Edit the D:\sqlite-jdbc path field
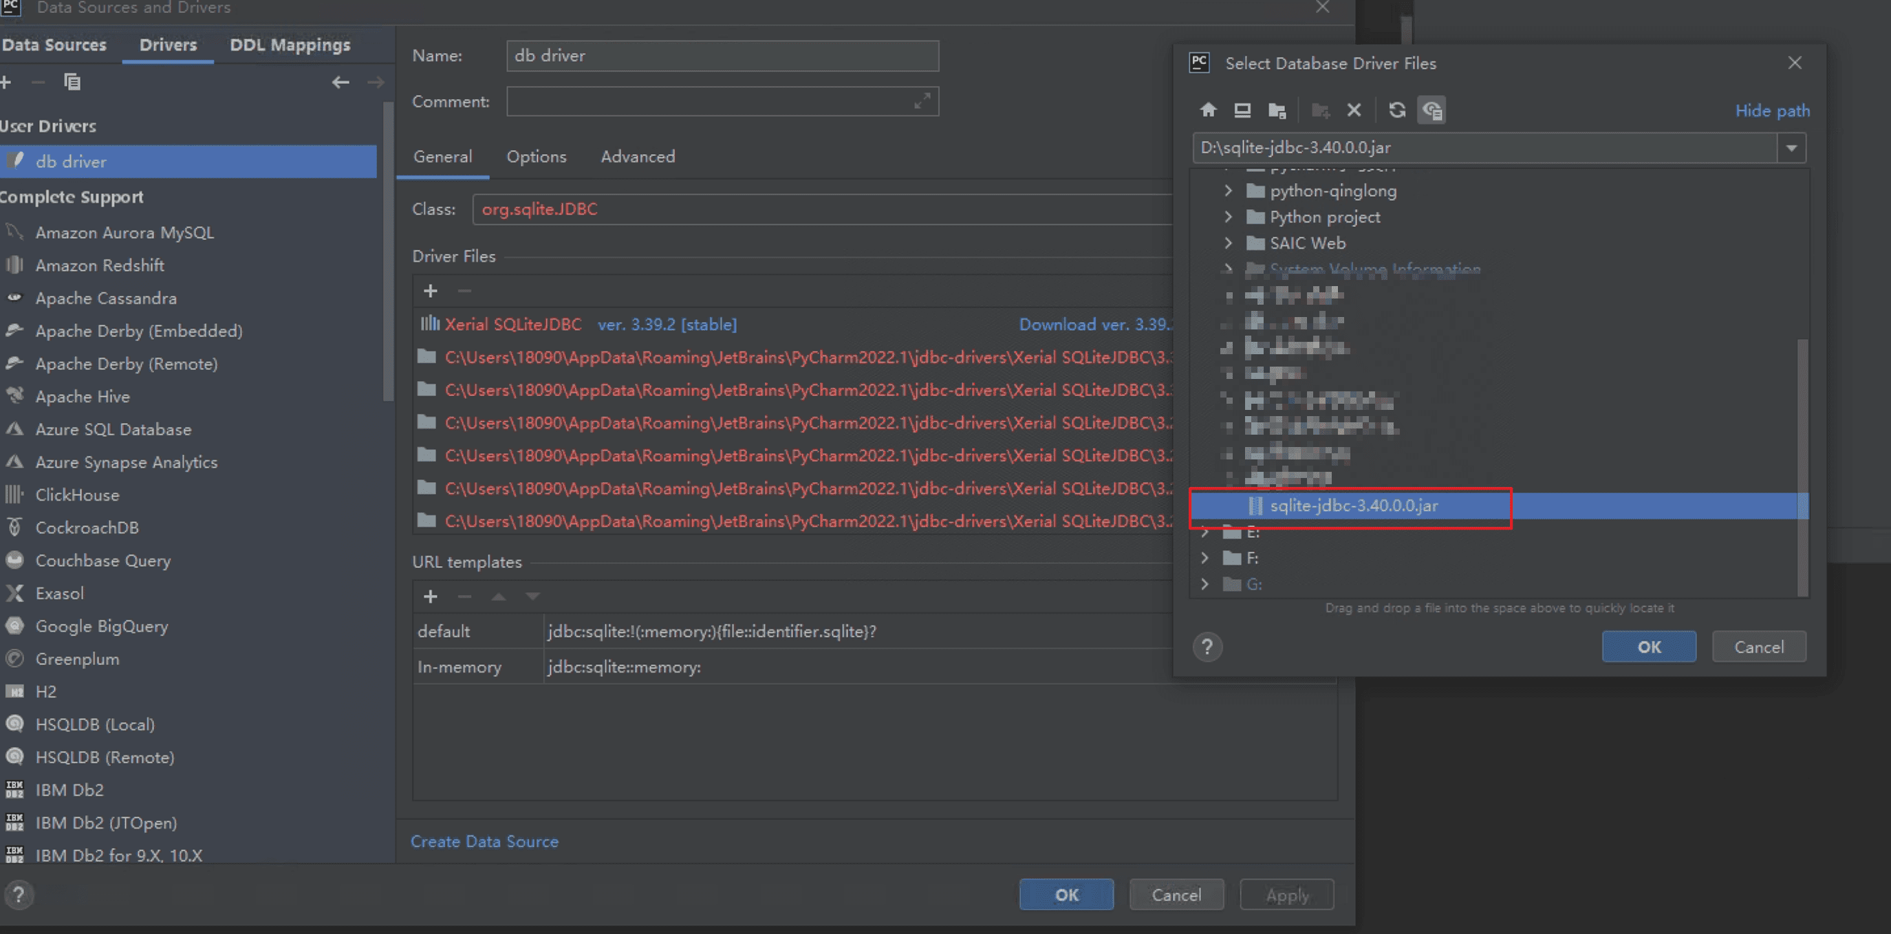The height and width of the screenshot is (934, 1891). [x=1485, y=147]
